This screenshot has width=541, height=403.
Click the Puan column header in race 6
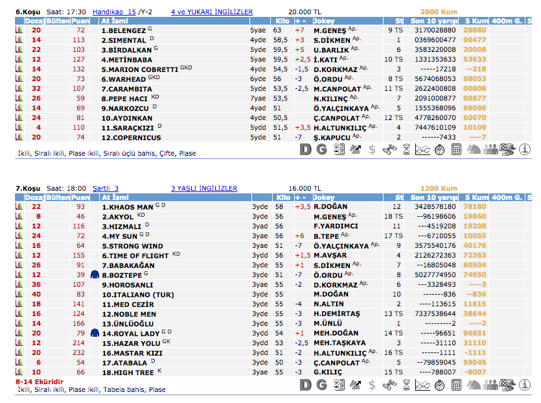pyautogui.click(x=80, y=21)
